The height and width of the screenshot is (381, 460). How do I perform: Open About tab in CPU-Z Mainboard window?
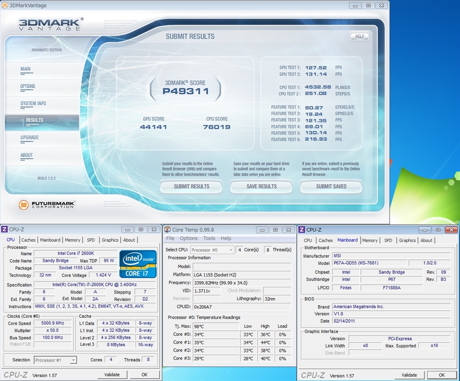click(426, 241)
